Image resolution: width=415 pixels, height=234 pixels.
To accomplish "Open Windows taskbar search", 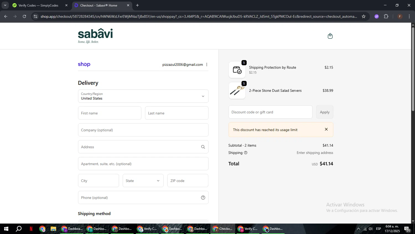I will point(19,229).
